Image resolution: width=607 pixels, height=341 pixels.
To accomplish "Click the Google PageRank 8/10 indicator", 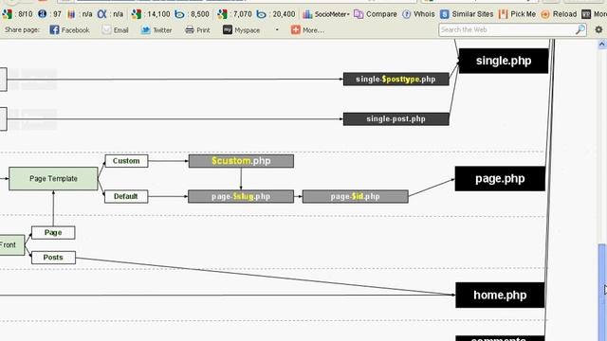I will point(17,14).
